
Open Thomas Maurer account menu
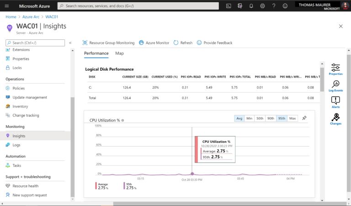[323, 6]
